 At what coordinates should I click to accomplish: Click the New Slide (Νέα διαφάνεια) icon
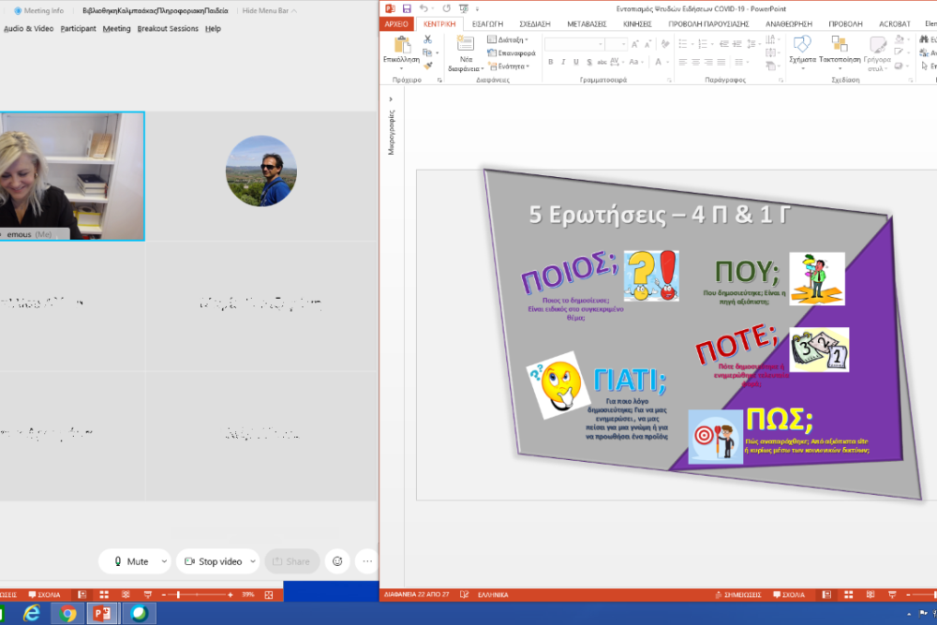tap(465, 45)
